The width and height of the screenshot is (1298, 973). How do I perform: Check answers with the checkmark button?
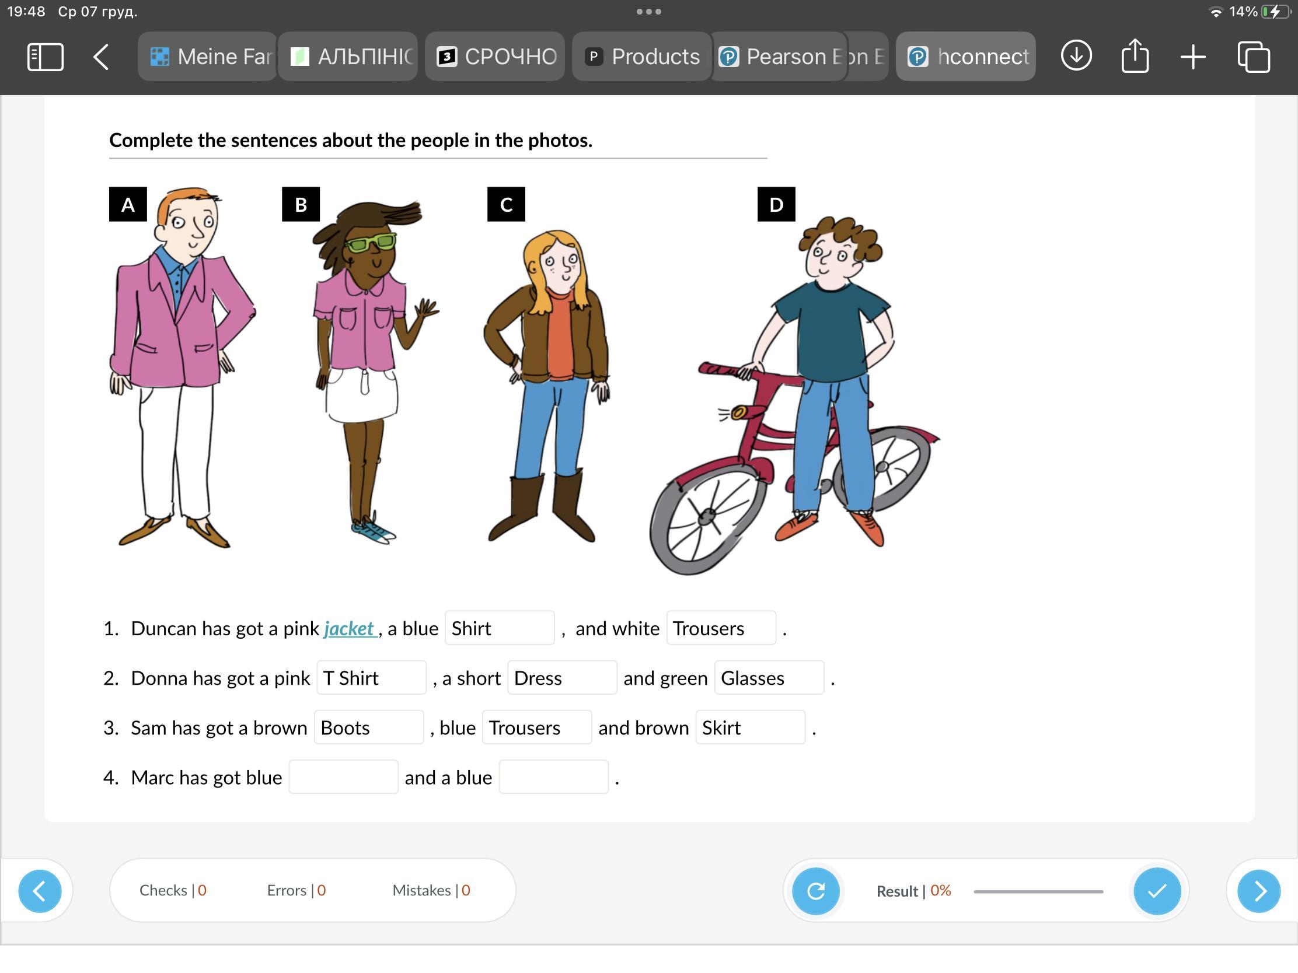coord(1157,891)
